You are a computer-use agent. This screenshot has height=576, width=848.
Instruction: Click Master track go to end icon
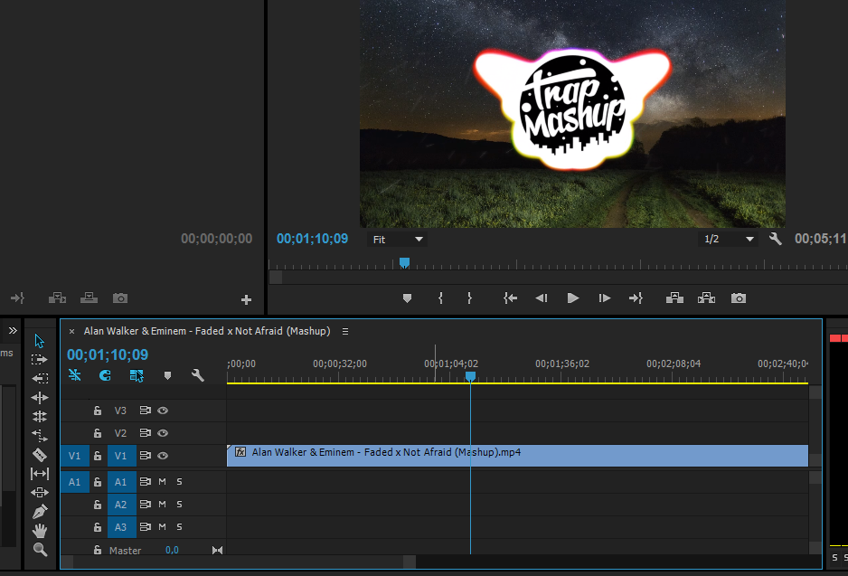[217, 550]
